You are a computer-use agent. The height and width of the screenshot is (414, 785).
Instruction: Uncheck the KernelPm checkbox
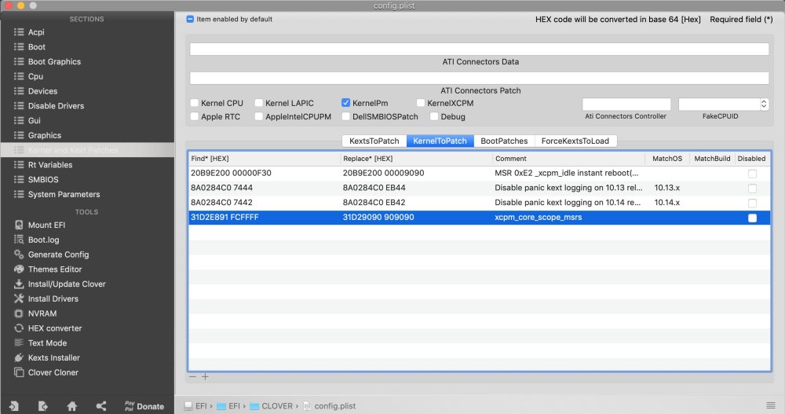346,103
